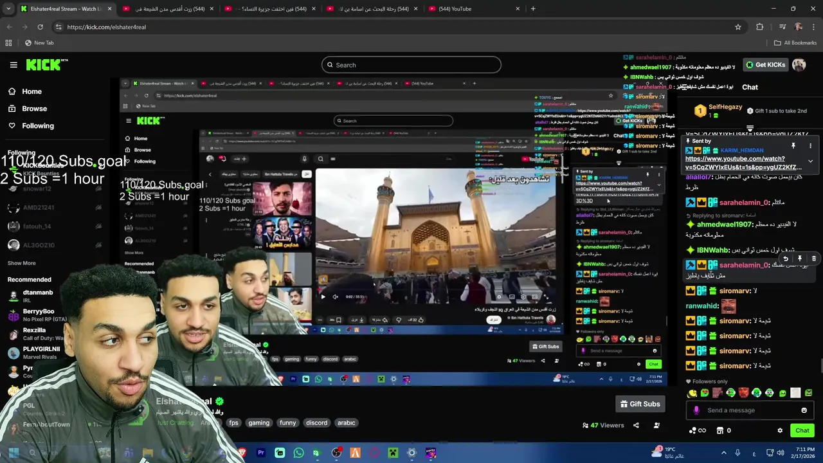The image size is (823, 463).
Task: Focus the Kick Search field
Action: 411,65
